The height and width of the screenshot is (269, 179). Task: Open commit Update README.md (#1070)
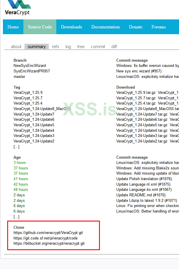click(141, 195)
